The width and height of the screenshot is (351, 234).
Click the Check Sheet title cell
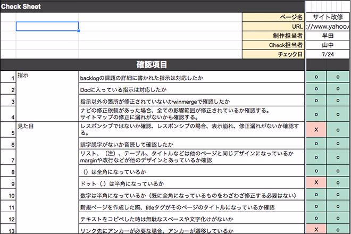21,6
